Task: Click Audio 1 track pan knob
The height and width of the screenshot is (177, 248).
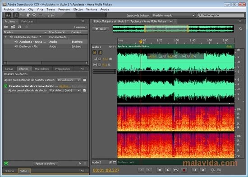Action: click(99, 65)
